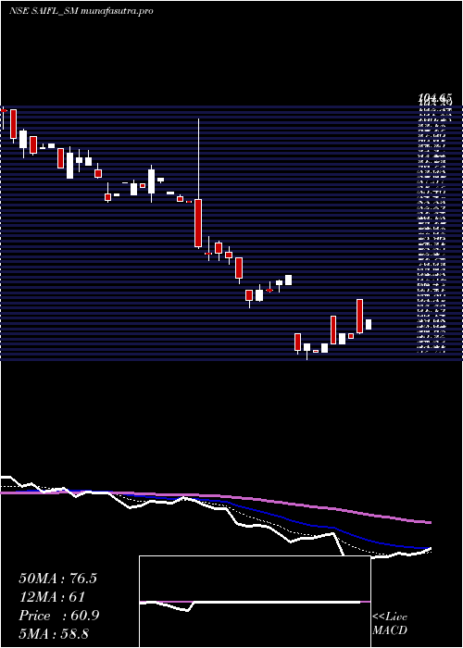Click the NSE SAIFL_SM munafasutra.pro title
The height and width of the screenshot is (648, 463).
(x=81, y=11)
